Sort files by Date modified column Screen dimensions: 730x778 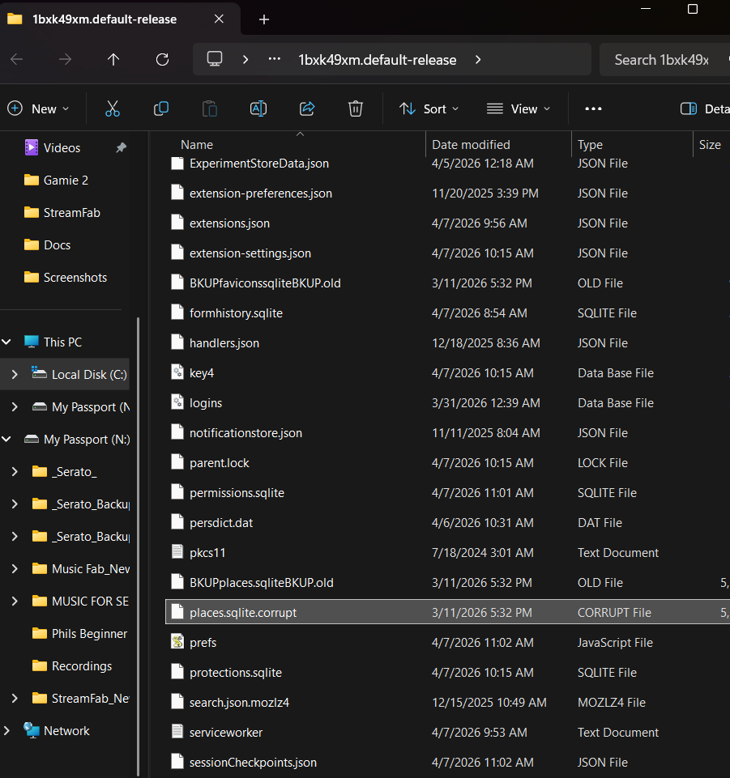(x=471, y=145)
